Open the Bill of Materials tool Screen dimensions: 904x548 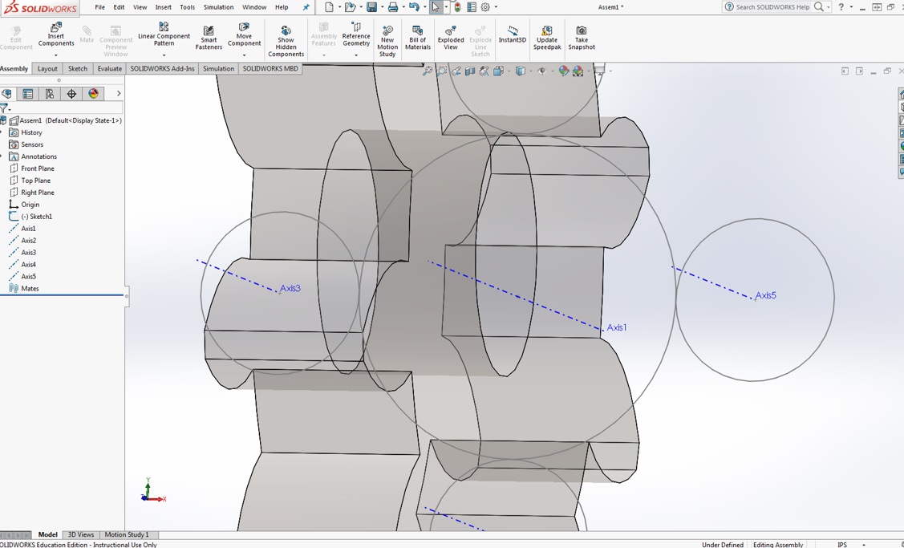pos(417,38)
